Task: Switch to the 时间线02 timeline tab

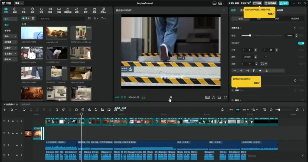Action: [x=26, y=104]
